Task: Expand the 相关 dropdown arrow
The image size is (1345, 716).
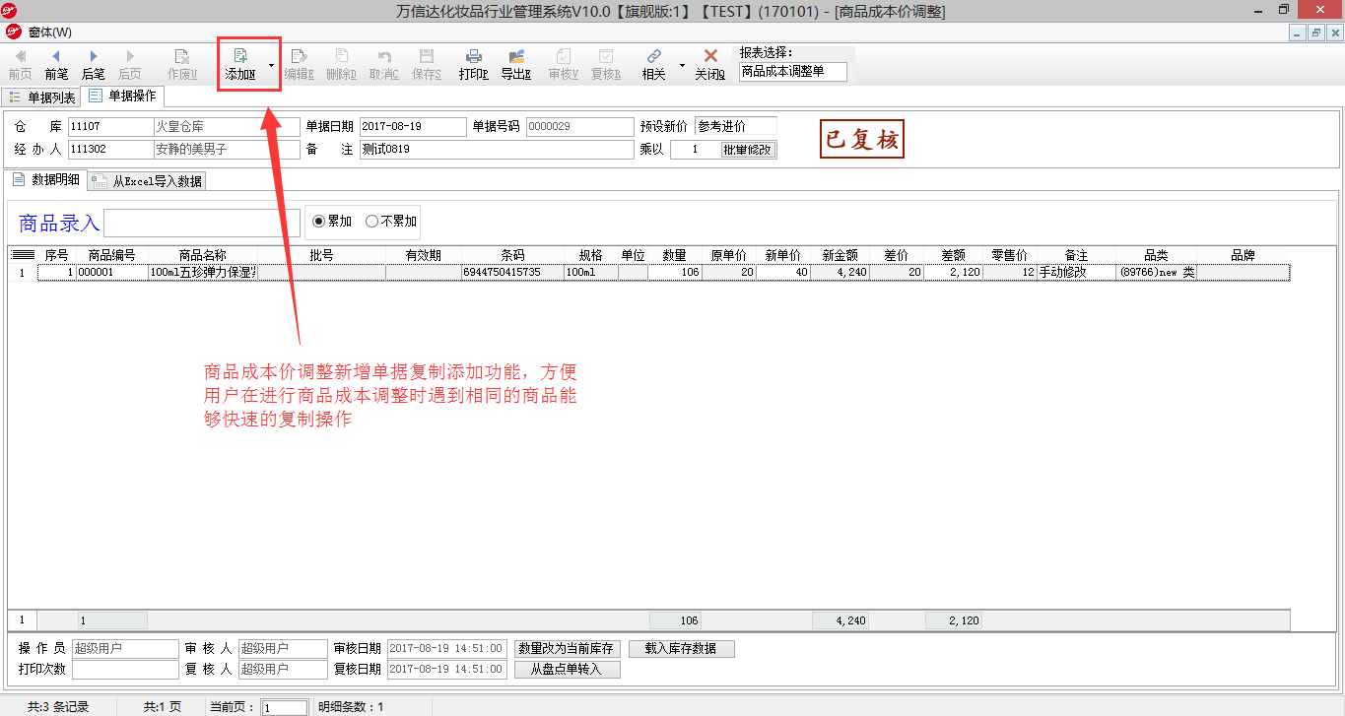Action: pos(681,65)
